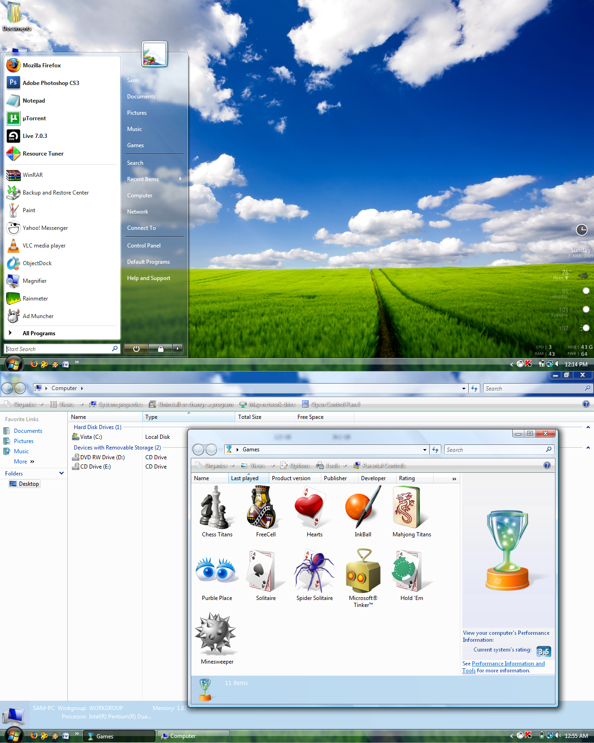Screen dimensions: 594x743
Task: Open Tools dropdown in Games window
Action: pyautogui.click(x=332, y=465)
